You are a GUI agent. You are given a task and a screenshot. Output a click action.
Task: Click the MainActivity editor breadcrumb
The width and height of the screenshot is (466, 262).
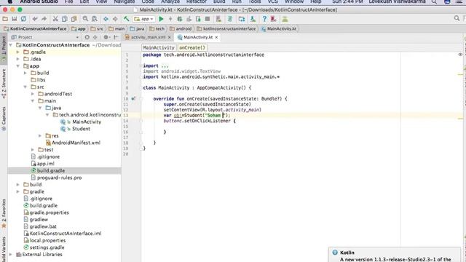[x=159, y=47]
